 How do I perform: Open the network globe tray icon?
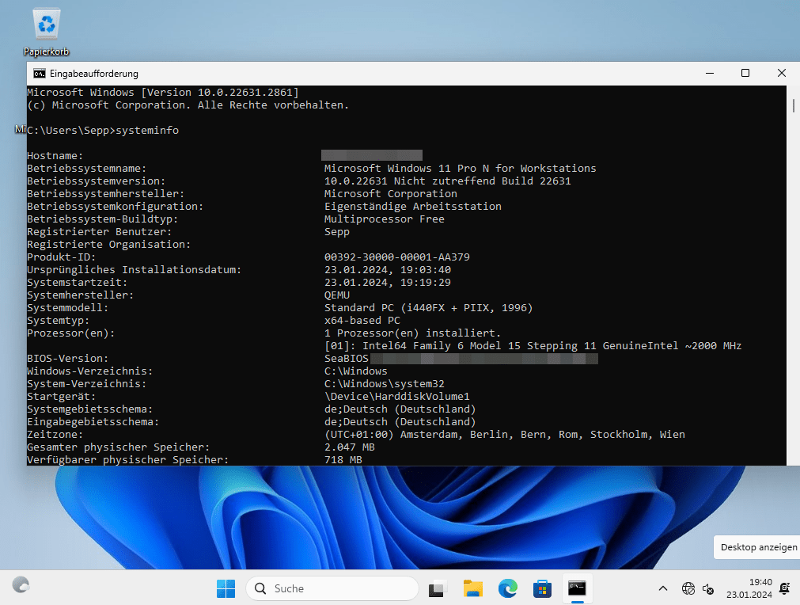(x=688, y=588)
